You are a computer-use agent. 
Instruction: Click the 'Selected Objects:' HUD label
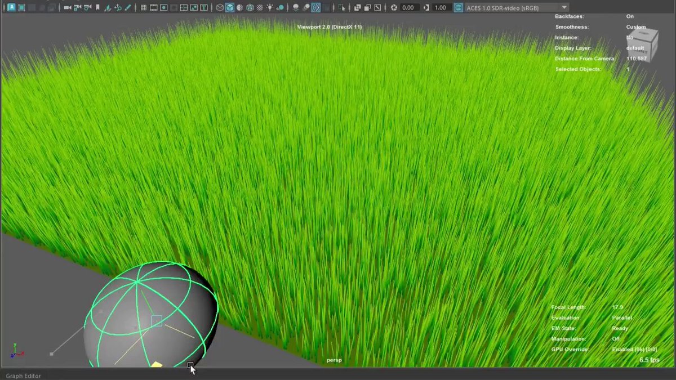[578, 69]
